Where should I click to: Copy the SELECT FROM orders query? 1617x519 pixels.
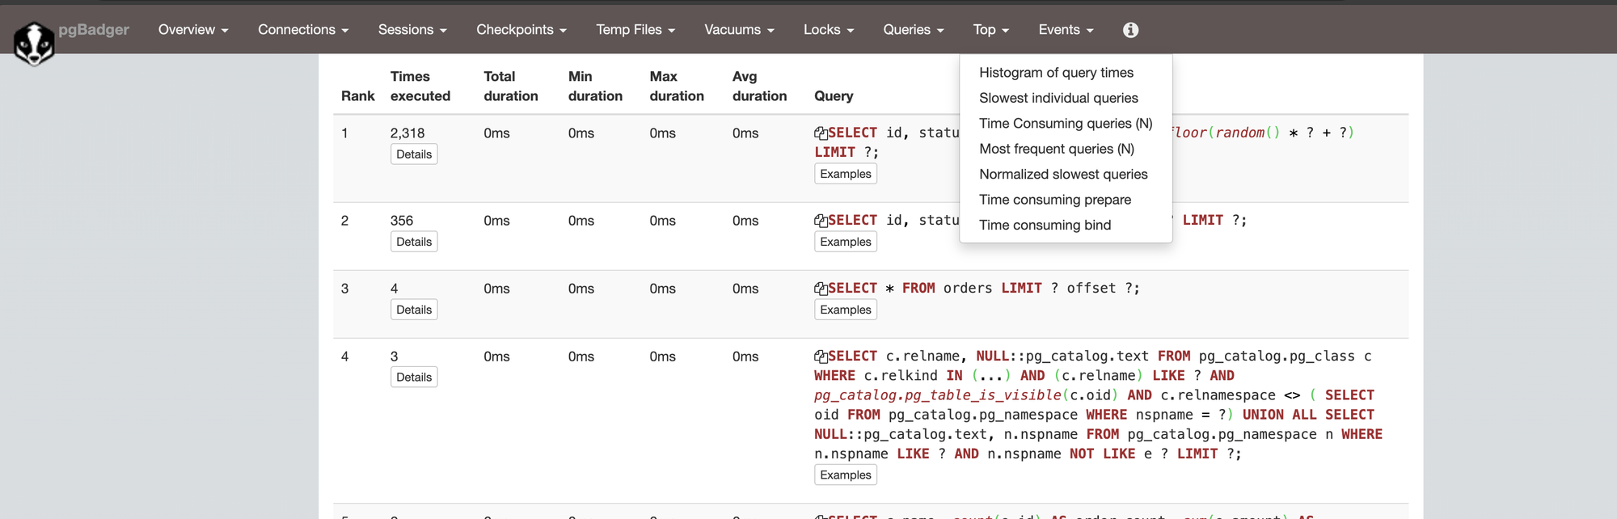tap(821, 289)
